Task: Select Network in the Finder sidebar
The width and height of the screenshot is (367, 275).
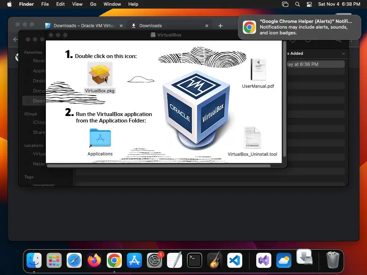Action: 39,164
